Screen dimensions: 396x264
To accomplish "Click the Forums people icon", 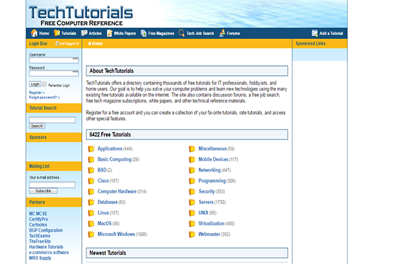I will 222,33.
